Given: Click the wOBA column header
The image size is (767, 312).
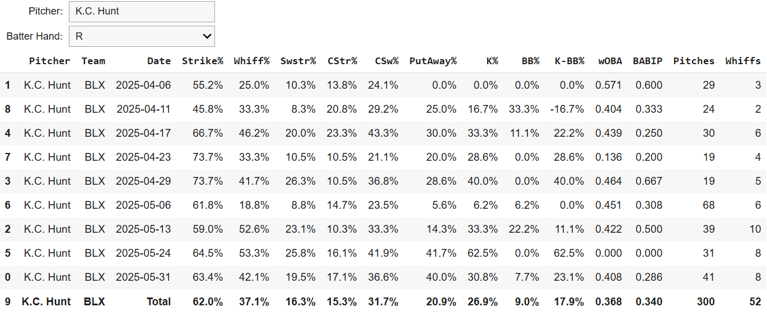Looking at the screenshot, I should (x=610, y=61).
